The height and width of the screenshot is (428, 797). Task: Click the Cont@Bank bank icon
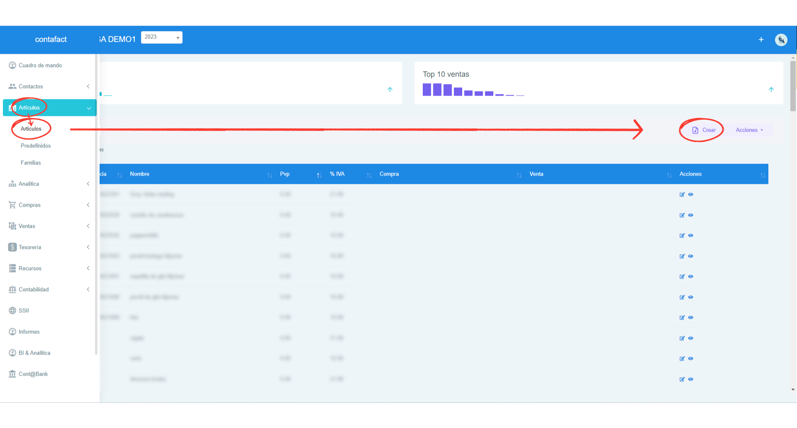[x=12, y=374]
